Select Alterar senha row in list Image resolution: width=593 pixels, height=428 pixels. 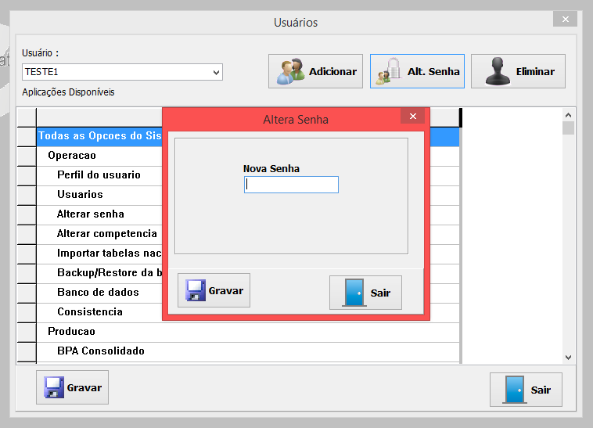point(90,214)
